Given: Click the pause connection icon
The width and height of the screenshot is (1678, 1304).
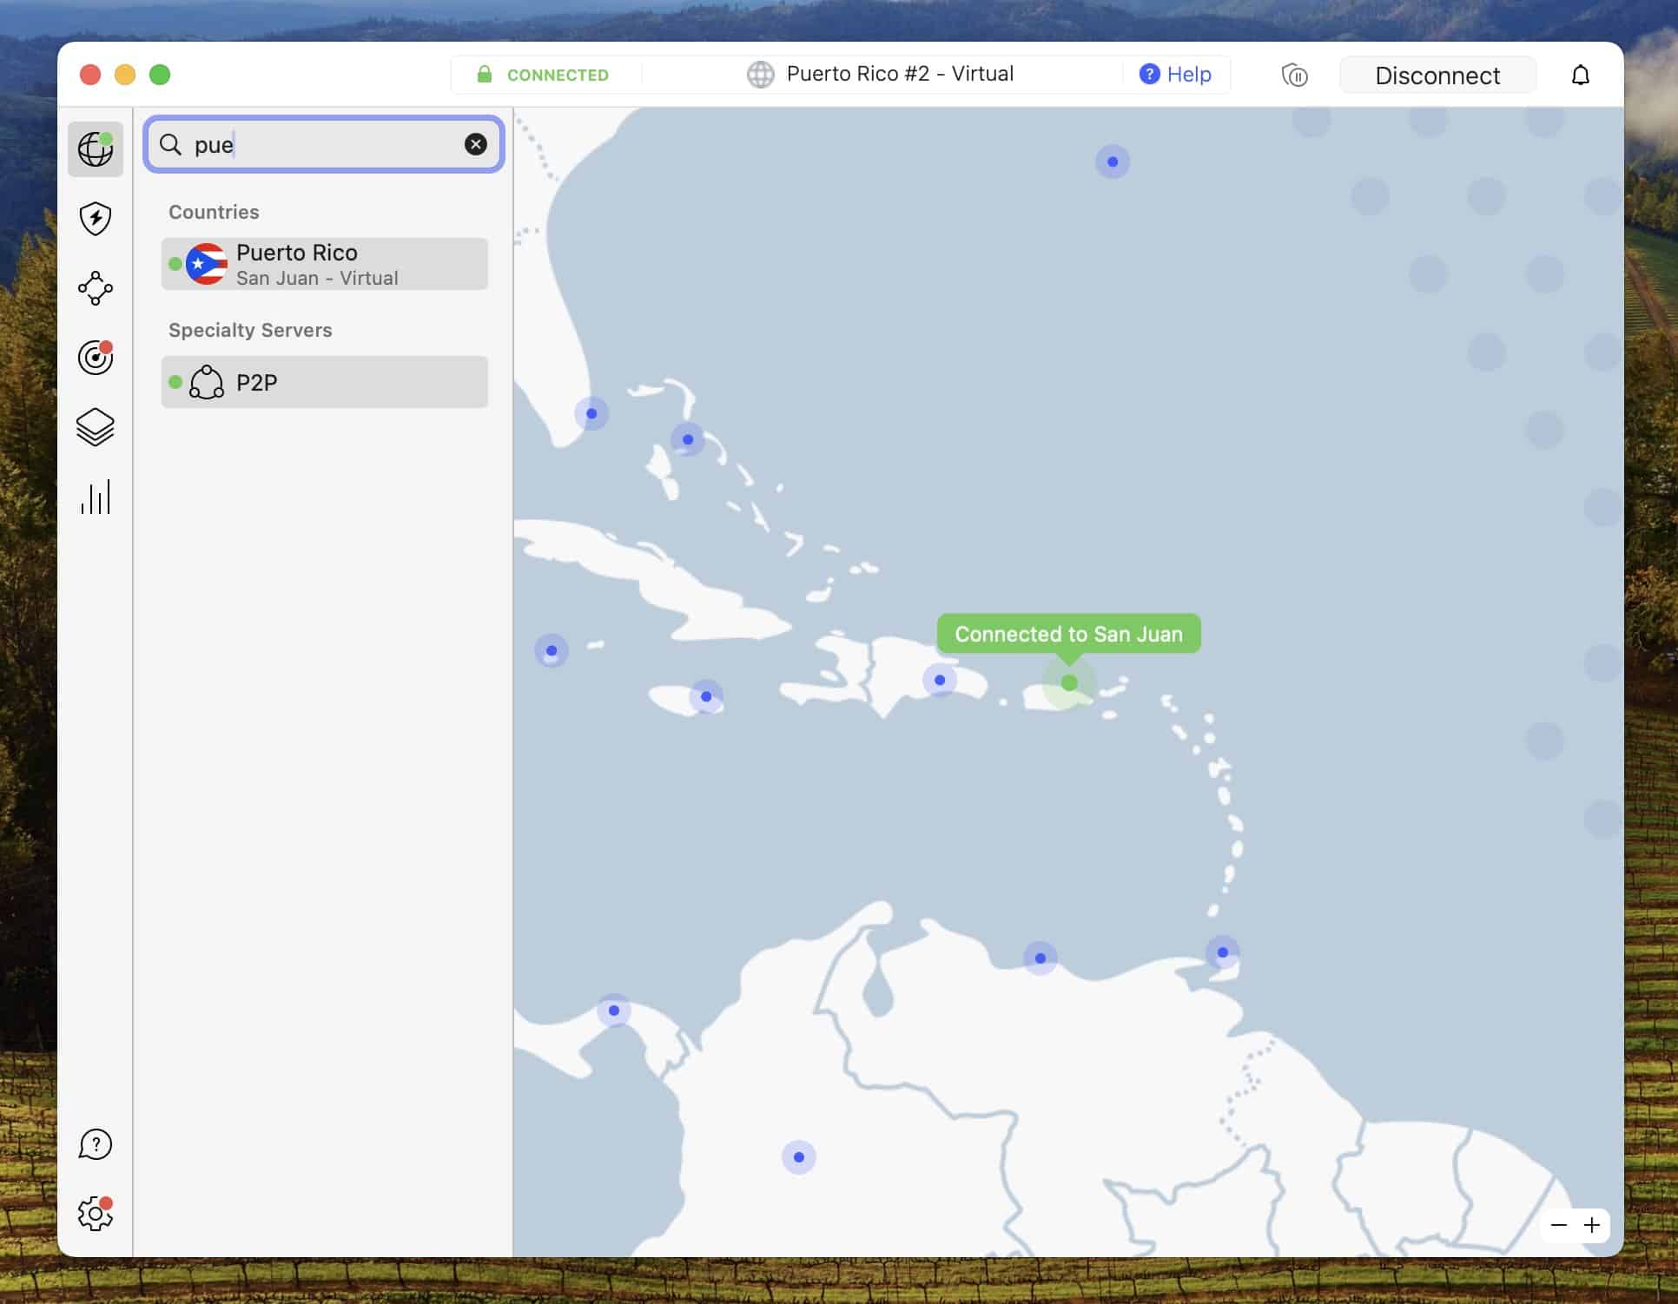Looking at the screenshot, I should tap(1294, 76).
